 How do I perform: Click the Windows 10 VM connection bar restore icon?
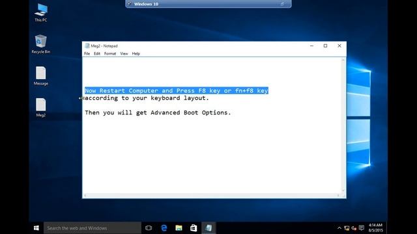pyautogui.click(x=282, y=4)
